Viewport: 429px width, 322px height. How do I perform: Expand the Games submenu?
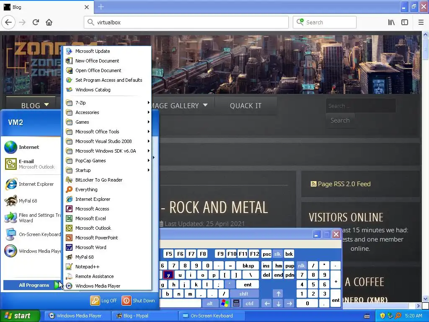pos(107,122)
